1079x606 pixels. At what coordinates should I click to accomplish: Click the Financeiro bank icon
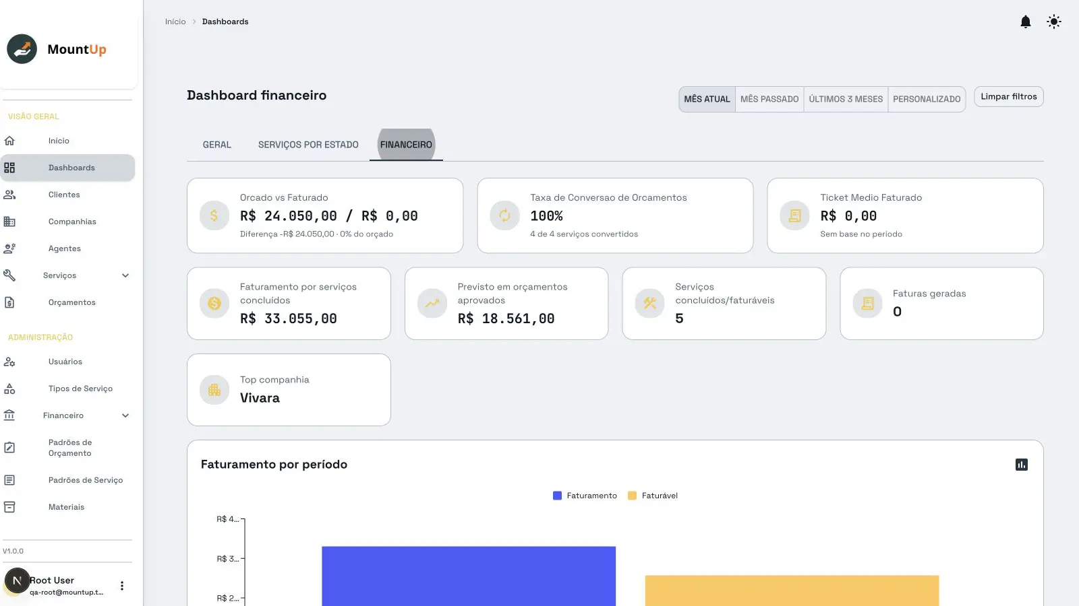[x=9, y=415]
